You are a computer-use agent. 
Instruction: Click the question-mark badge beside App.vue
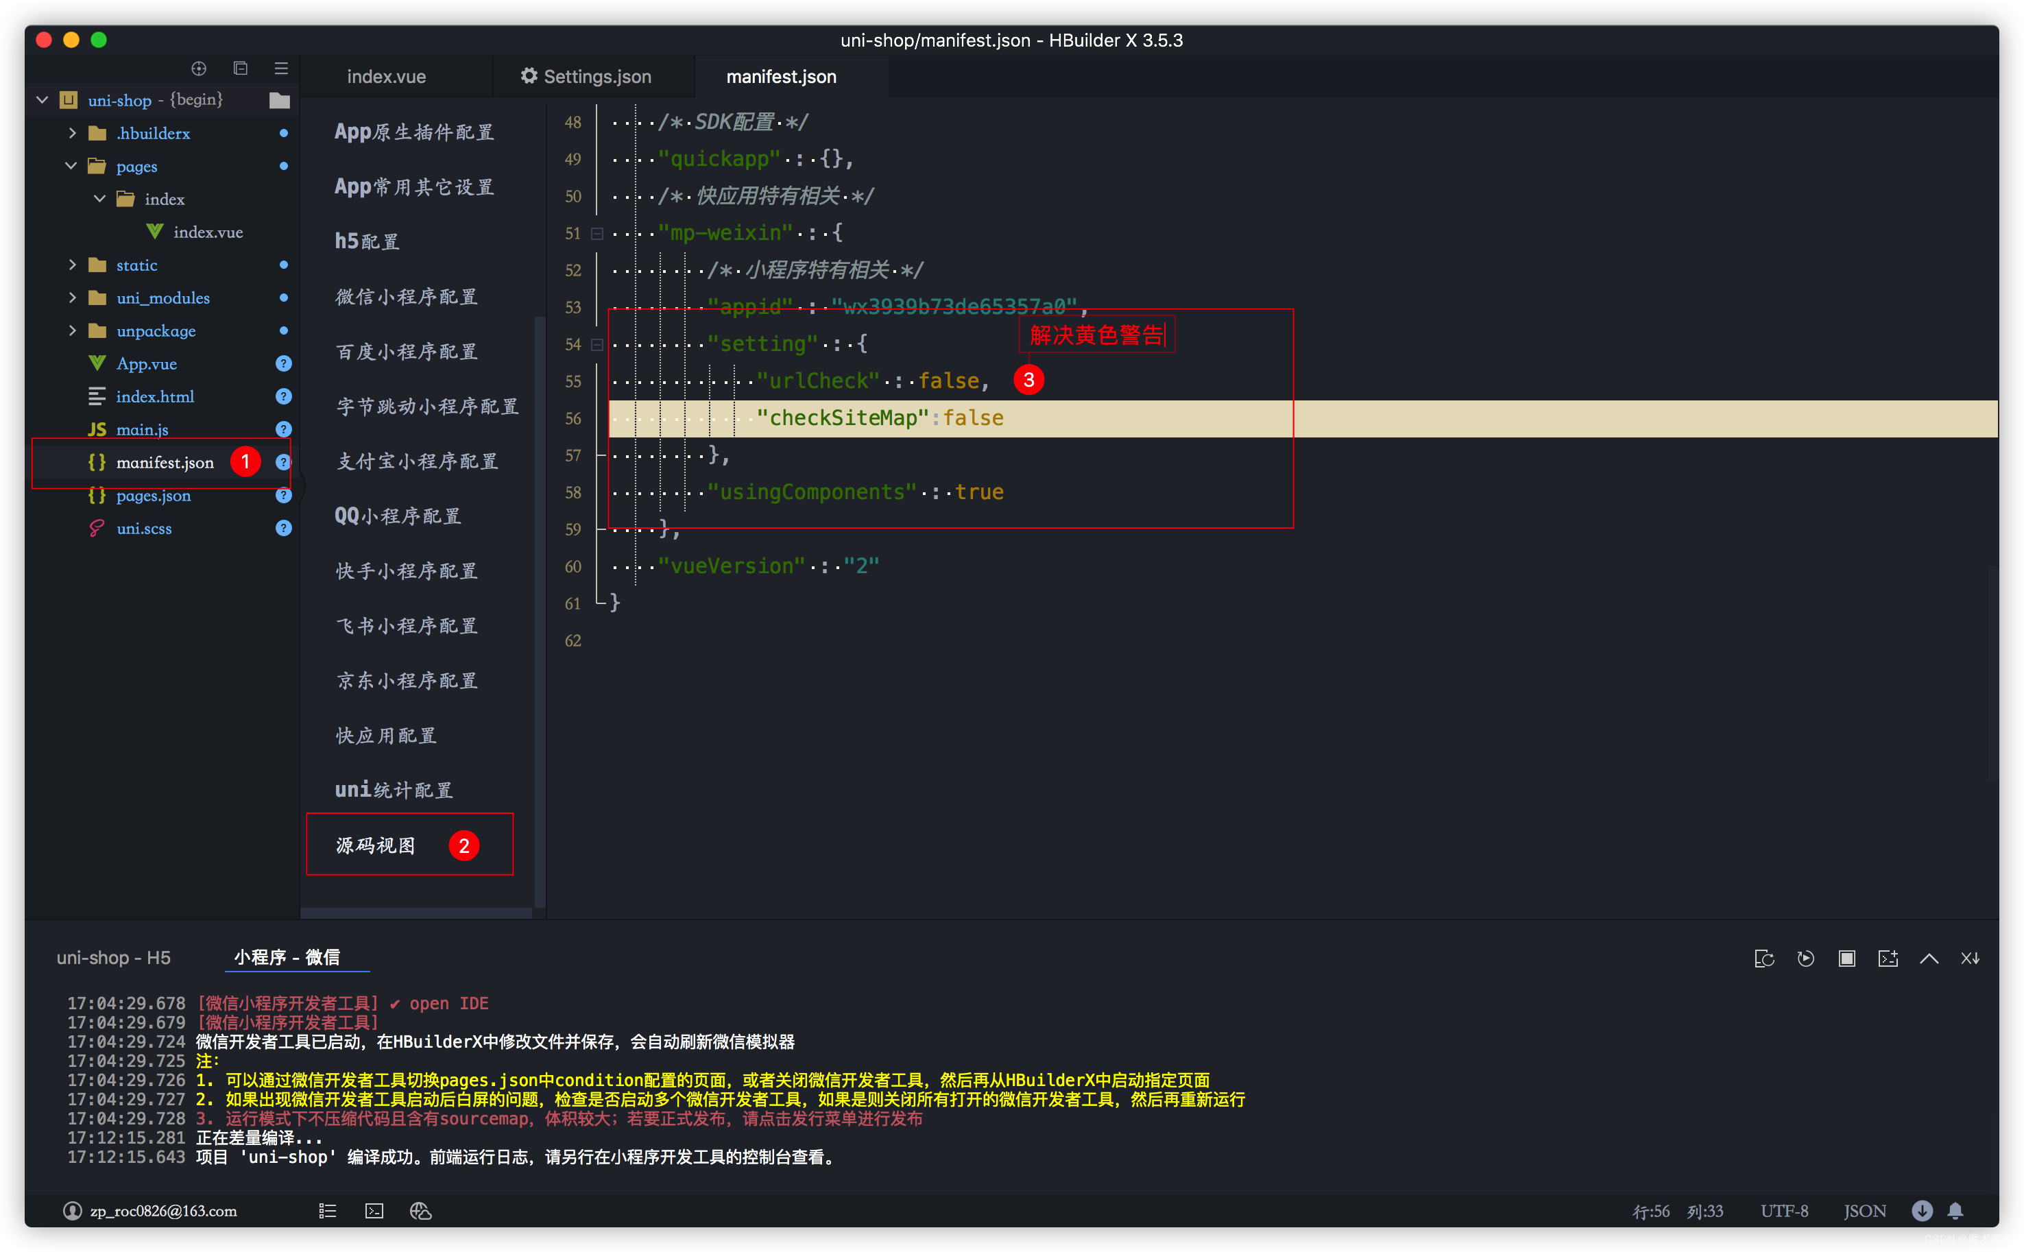click(283, 363)
